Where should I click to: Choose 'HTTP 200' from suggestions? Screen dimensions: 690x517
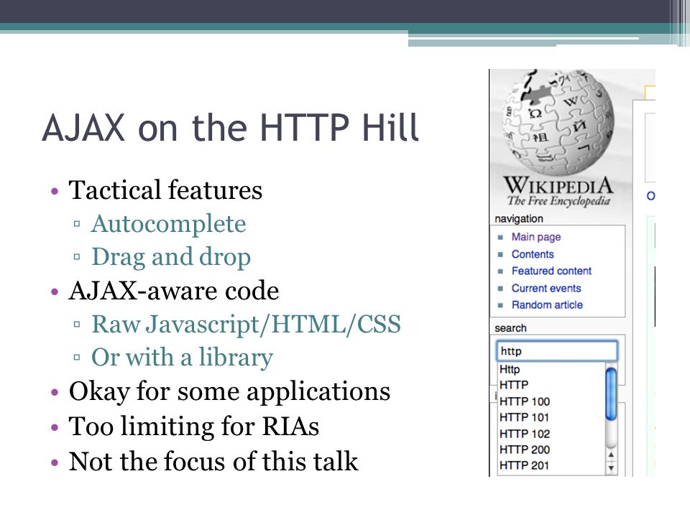[525, 450]
